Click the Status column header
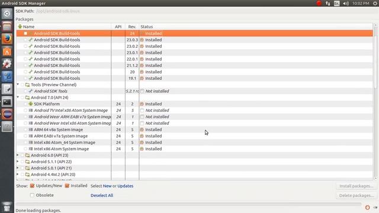This screenshot has height=213, width=379. pos(256,27)
